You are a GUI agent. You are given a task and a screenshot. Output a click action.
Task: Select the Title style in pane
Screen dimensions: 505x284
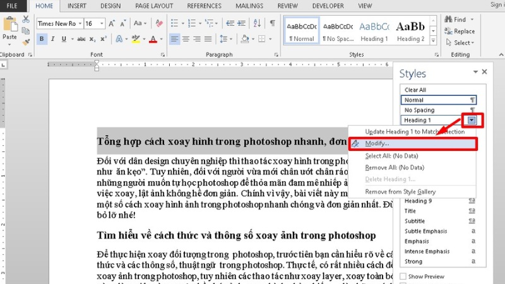(439, 211)
